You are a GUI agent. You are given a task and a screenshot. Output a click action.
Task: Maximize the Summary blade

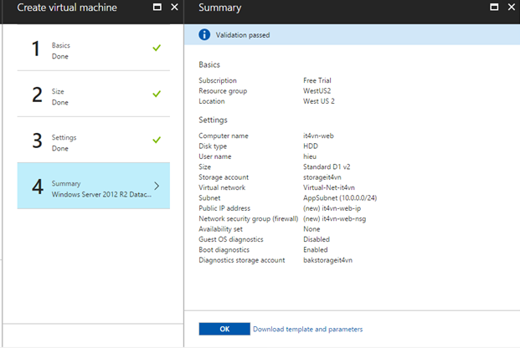(x=495, y=8)
